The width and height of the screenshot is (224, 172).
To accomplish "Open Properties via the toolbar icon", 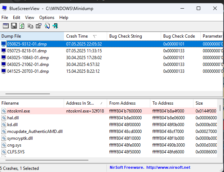I will pyautogui.click(x=39, y=26).
